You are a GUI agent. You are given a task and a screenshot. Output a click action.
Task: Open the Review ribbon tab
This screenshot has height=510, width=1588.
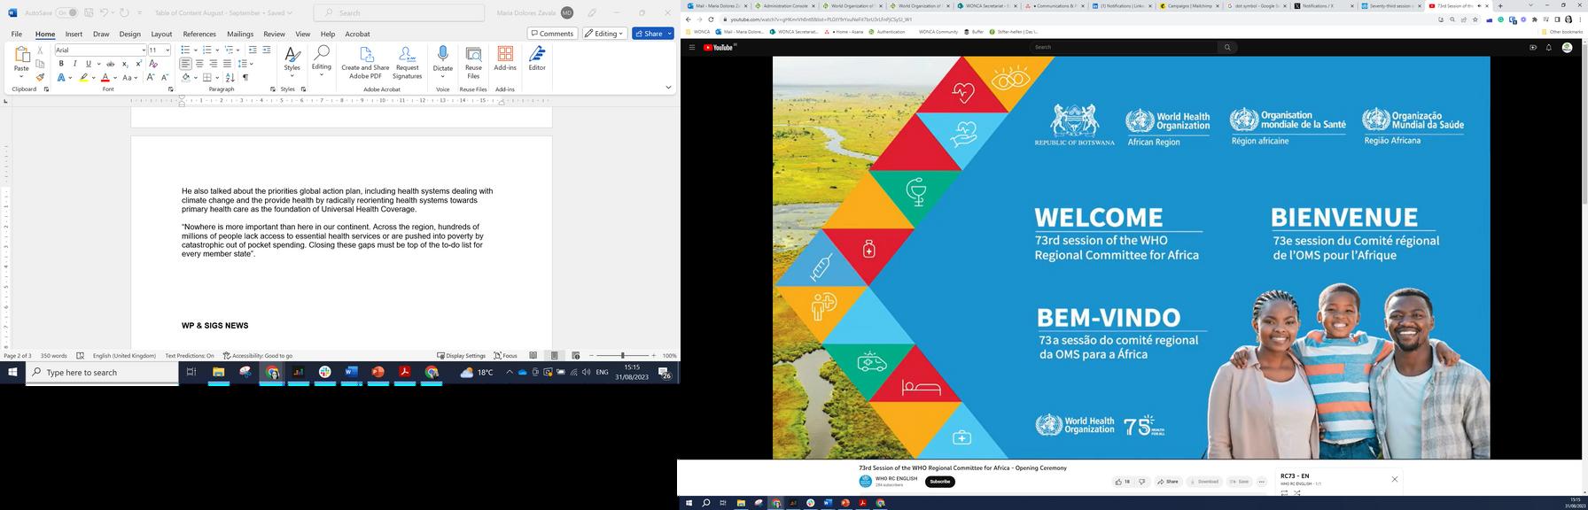[x=274, y=34]
